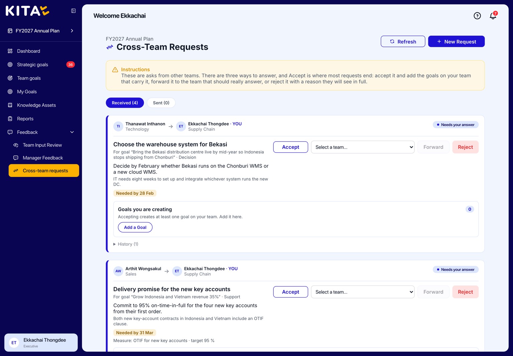Click the Knowledge Assets book icon

pyautogui.click(x=10, y=105)
